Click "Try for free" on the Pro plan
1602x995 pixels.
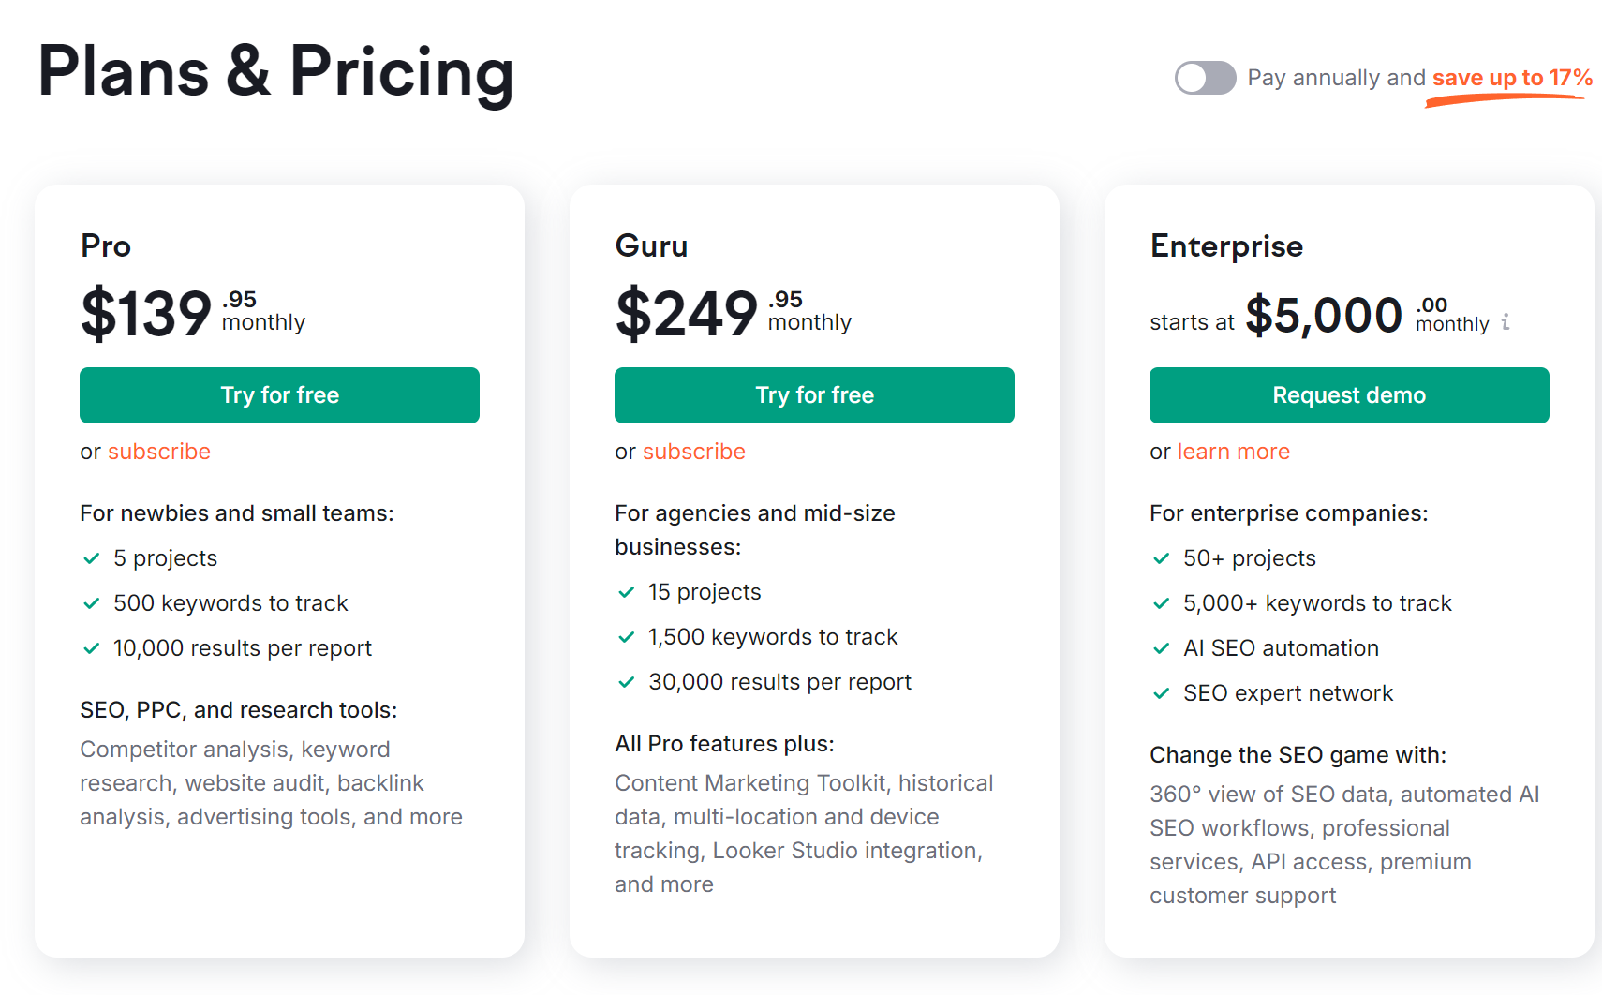click(x=279, y=394)
